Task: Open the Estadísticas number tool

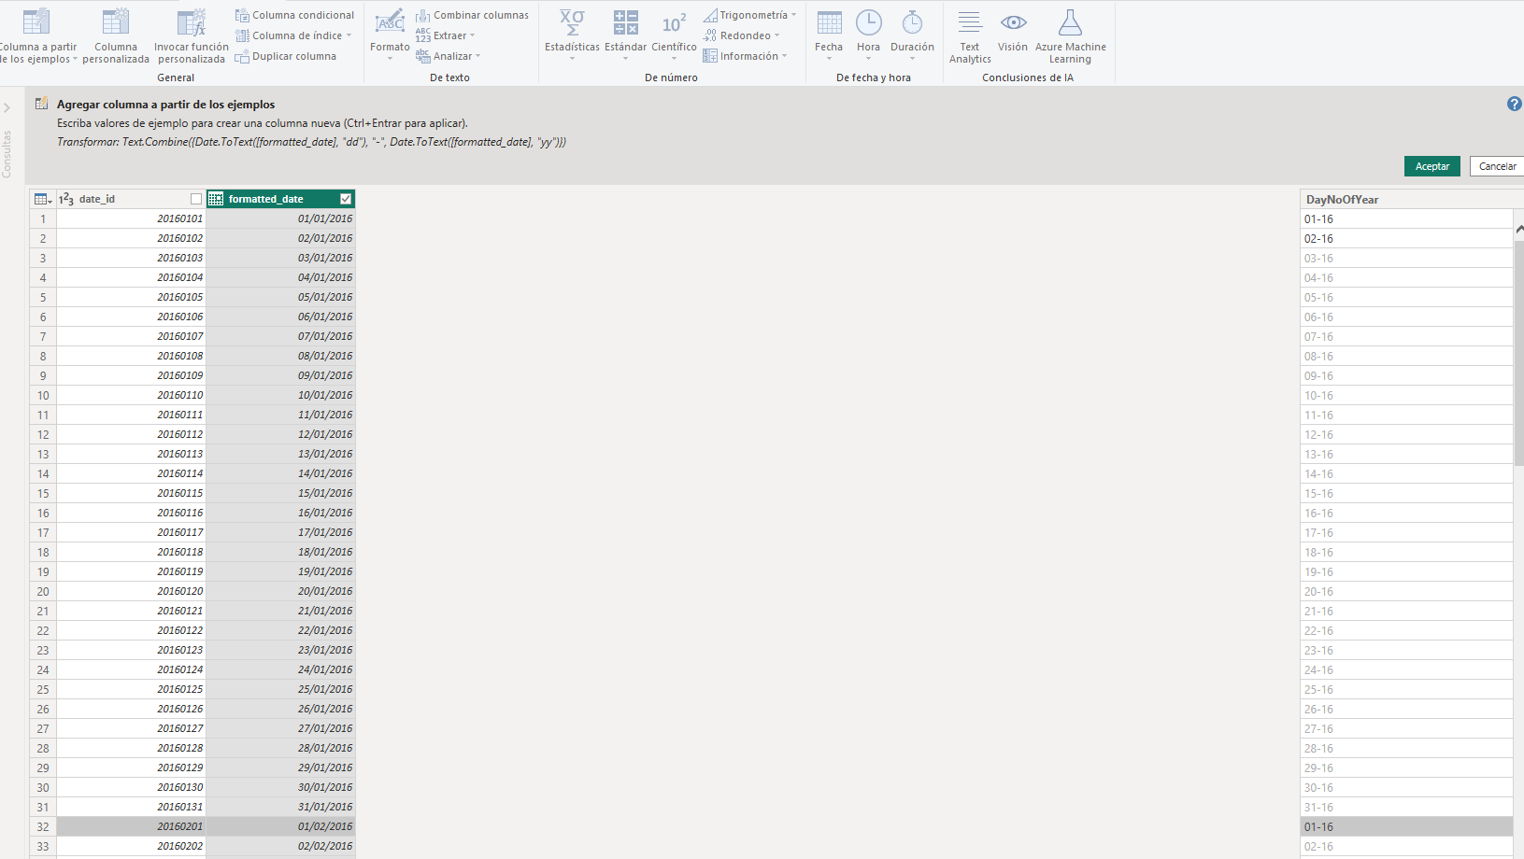Action: (572, 35)
